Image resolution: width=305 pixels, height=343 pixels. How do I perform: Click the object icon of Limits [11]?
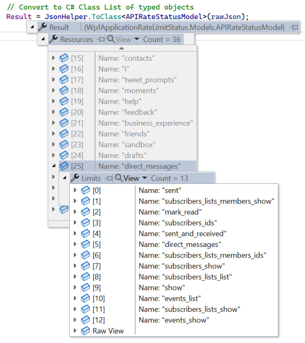(x=85, y=309)
